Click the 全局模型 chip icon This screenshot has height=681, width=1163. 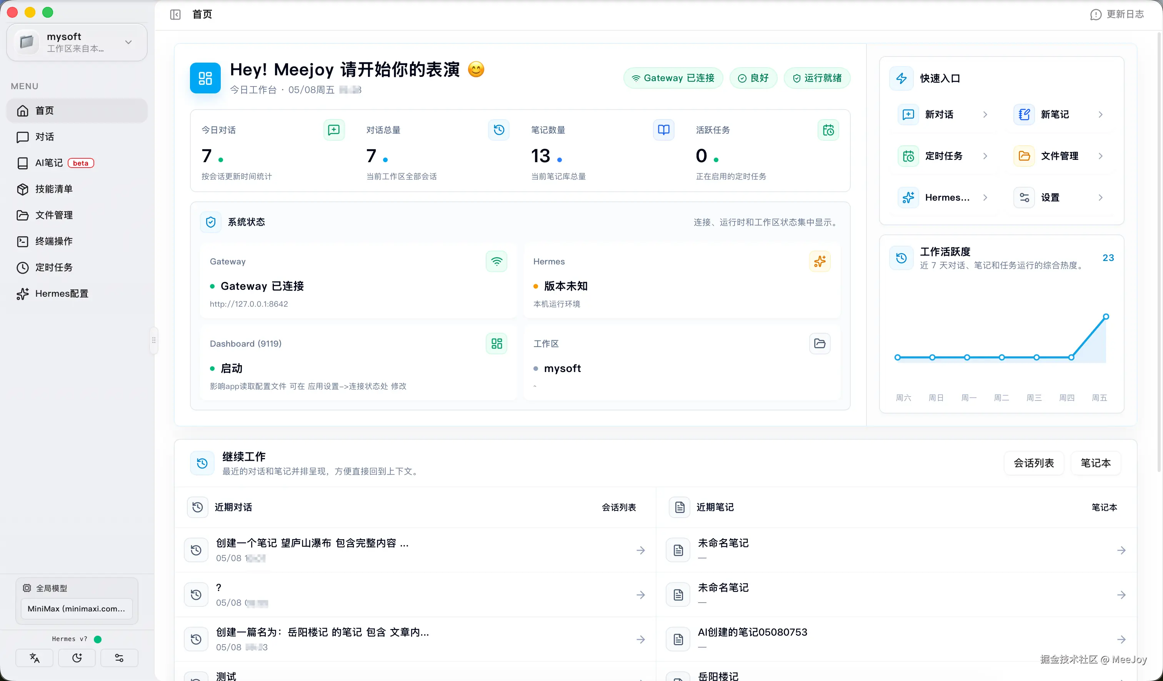click(x=27, y=588)
